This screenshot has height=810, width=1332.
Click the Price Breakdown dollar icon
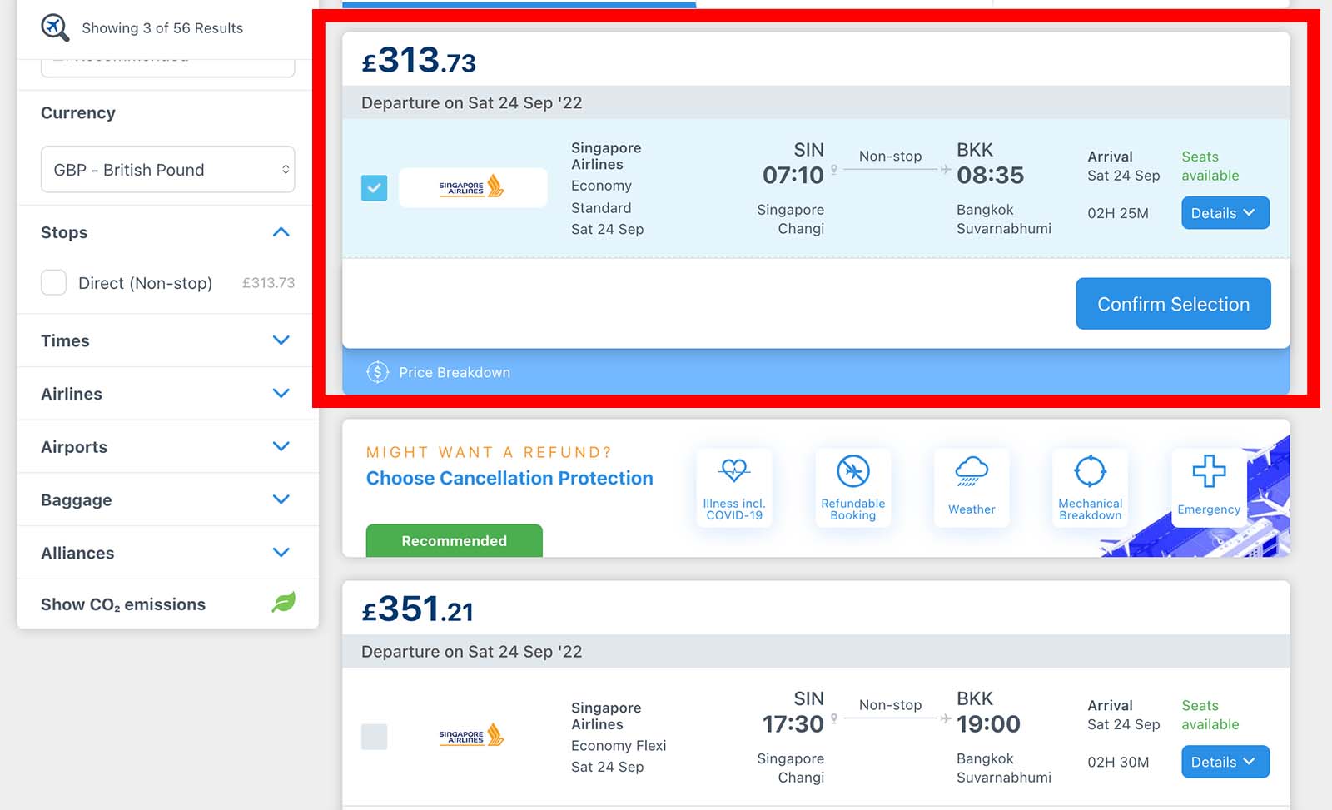(377, 372)
